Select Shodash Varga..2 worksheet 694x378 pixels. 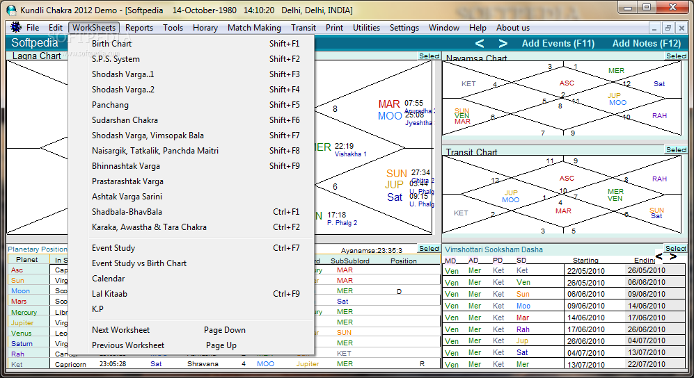tap(191, 89)
